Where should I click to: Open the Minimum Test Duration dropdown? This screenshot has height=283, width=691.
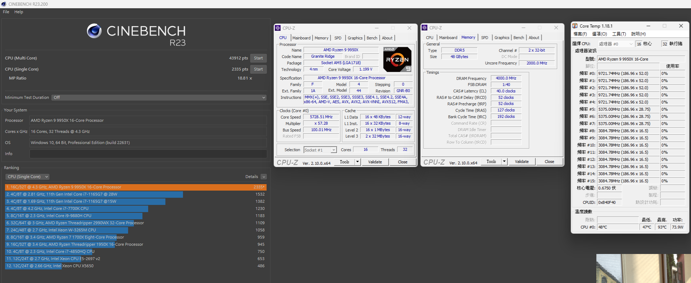[x=159, y=97]
